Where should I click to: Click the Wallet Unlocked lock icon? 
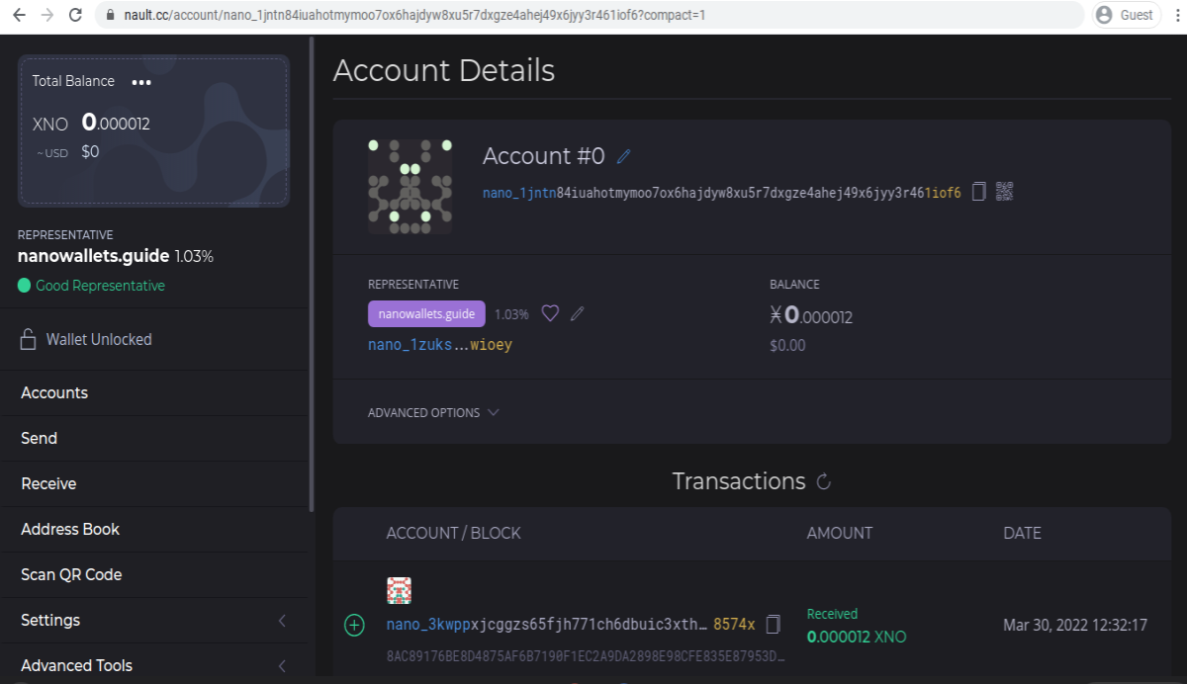point(29,339)
